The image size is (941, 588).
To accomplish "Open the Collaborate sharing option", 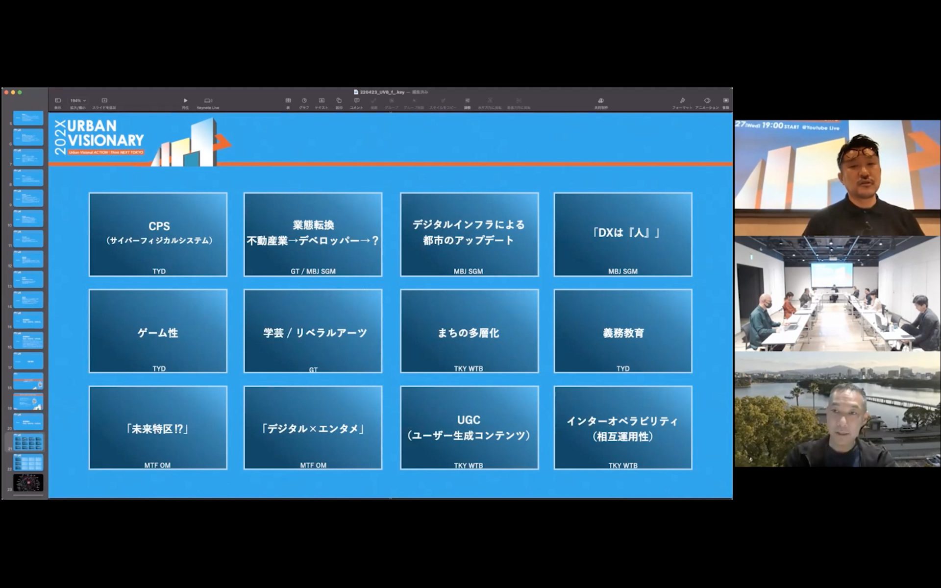I will [x=601, y=101].
